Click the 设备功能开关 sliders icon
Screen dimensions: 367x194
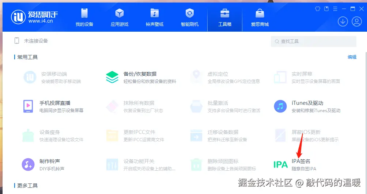[112, 165]
